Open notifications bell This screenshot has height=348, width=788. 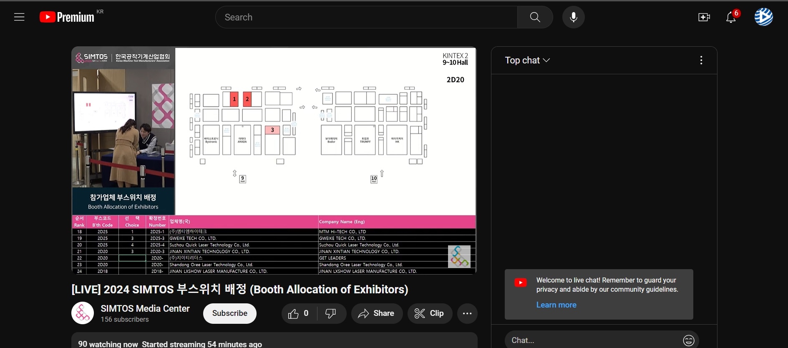click(x=731, y=17)
